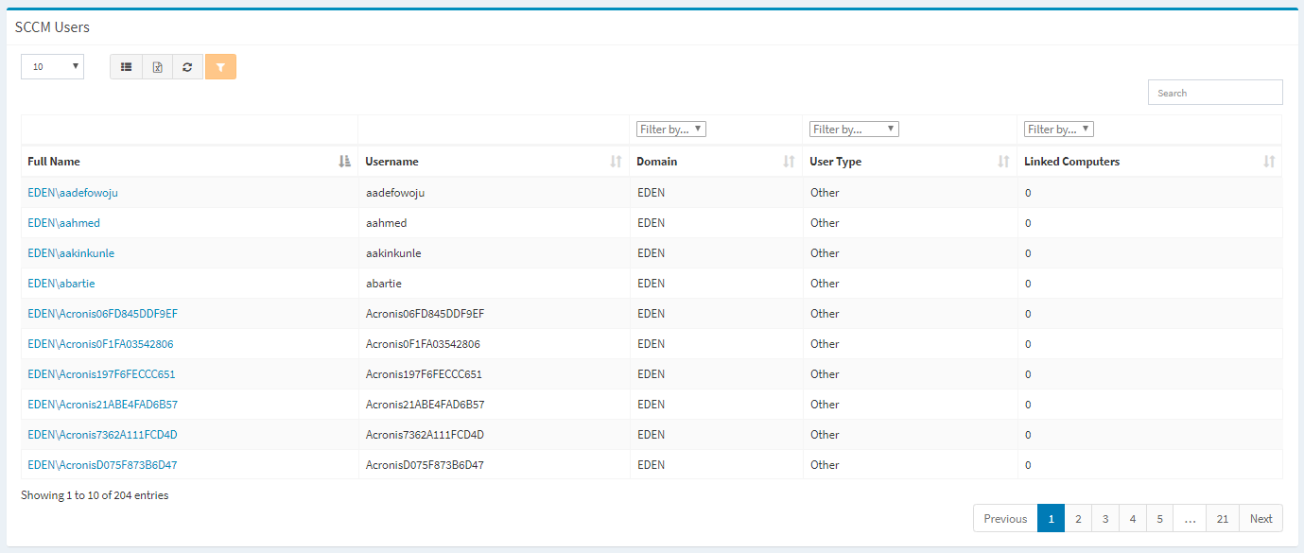Export table to Excel file
1304x553 pixels.
point(157,67)
